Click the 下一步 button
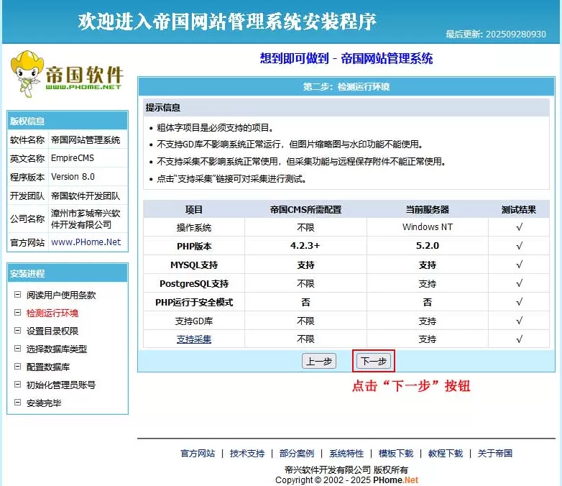 tap(373, 361)
